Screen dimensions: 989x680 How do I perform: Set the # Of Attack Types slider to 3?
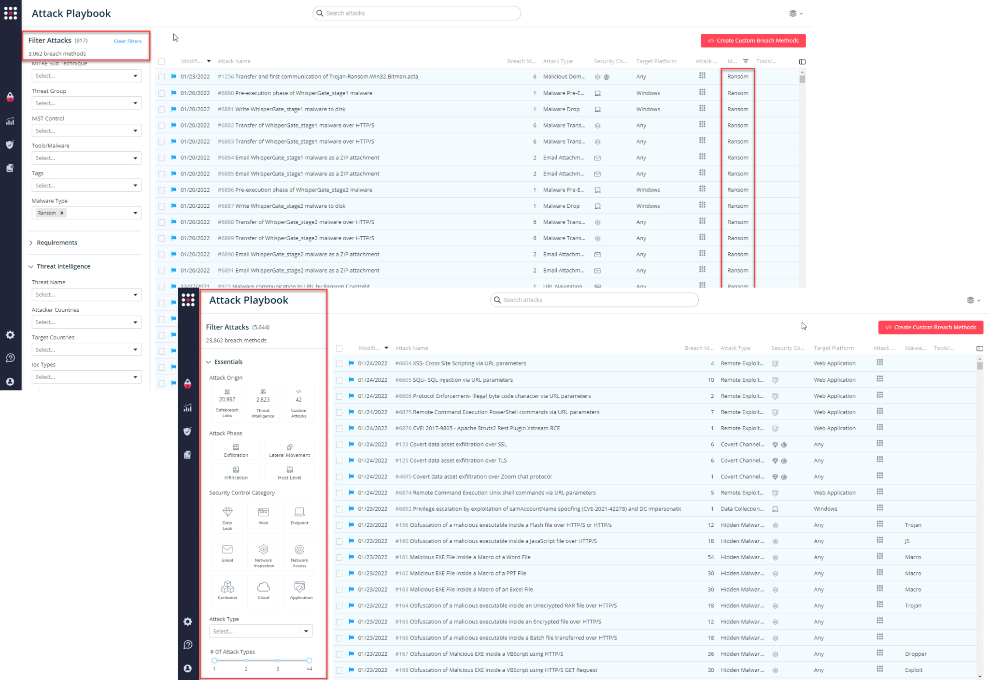(x=278, y=660)
